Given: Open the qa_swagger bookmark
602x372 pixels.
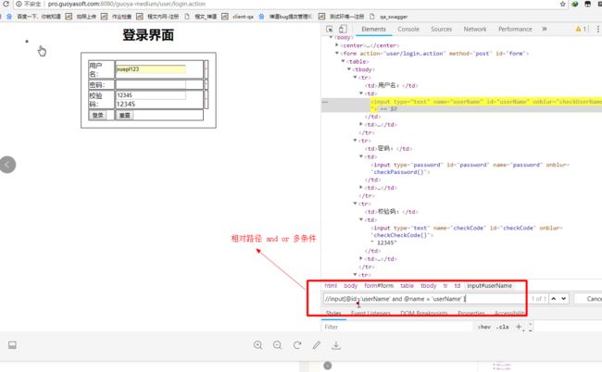Looking at the screenshot, I should click(389, 17).
